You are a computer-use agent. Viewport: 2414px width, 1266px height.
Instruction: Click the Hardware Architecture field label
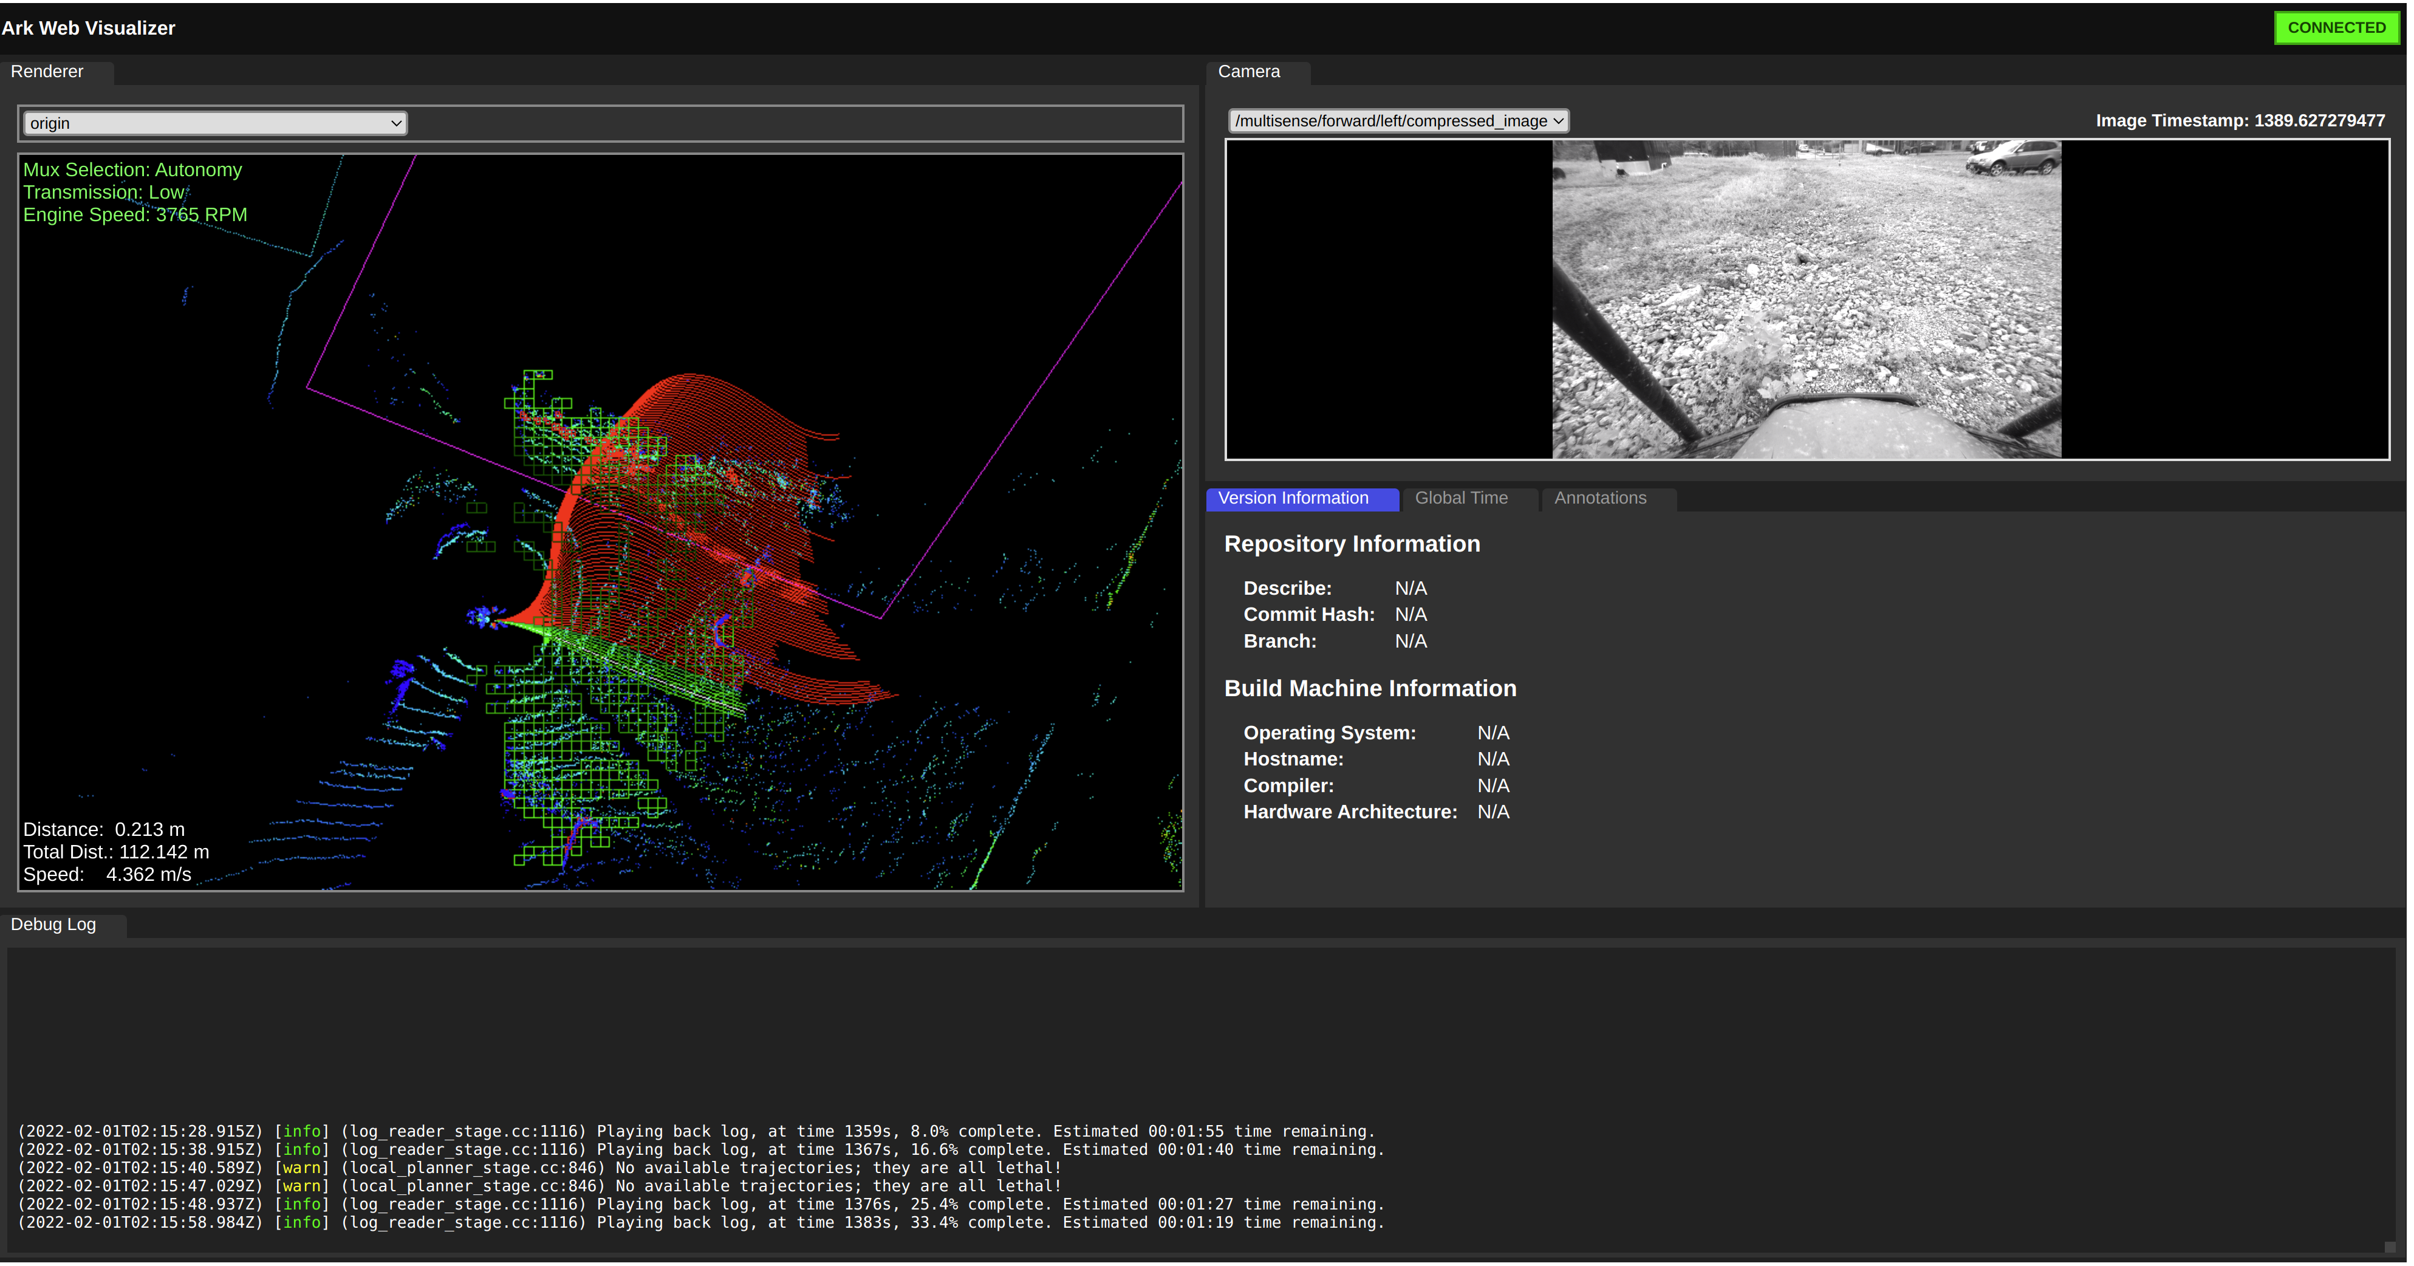pos(1350,812)
